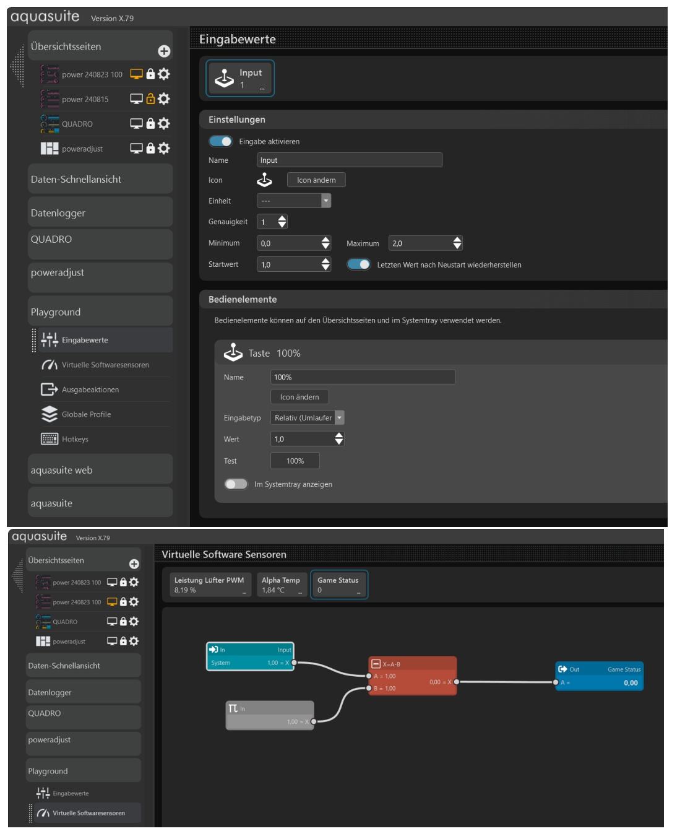Toggle the Eingabe aktivieren switch
This screenshot has height=831, width=685.
pyautogui.click(x=221, y=141)
